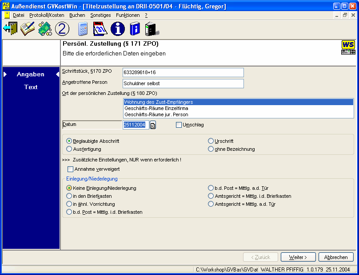Open the Protokoll/Kosten menu

coord(47,15)
